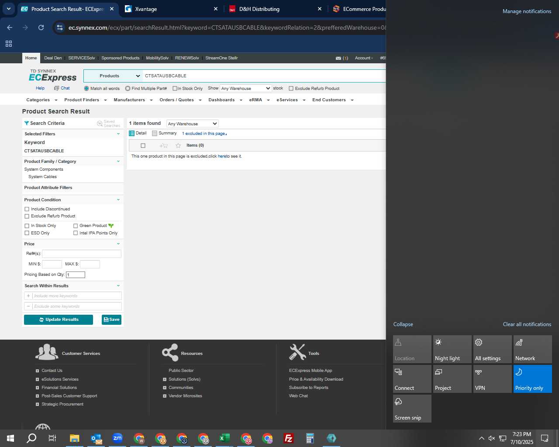
Task: Open the Action Center notification icon
Action: pos(545,438)
